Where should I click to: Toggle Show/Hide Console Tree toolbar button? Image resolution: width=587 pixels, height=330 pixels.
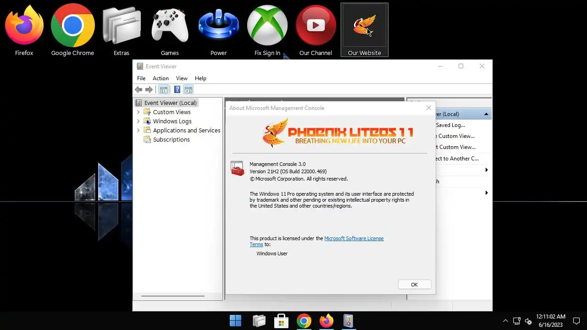pos(163,90)
